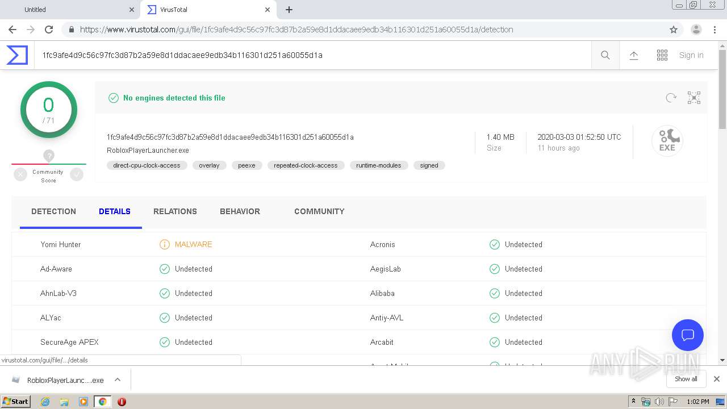The width and height of the screenshot is (727, 409).
Task: Expand the RobloxPlayerLauncher download options chevron
Action: point(118,379)
